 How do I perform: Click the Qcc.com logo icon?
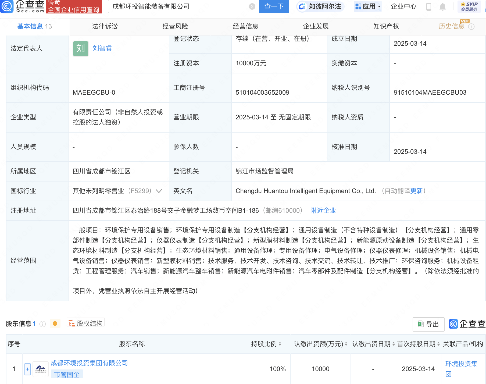pos(6,6)
